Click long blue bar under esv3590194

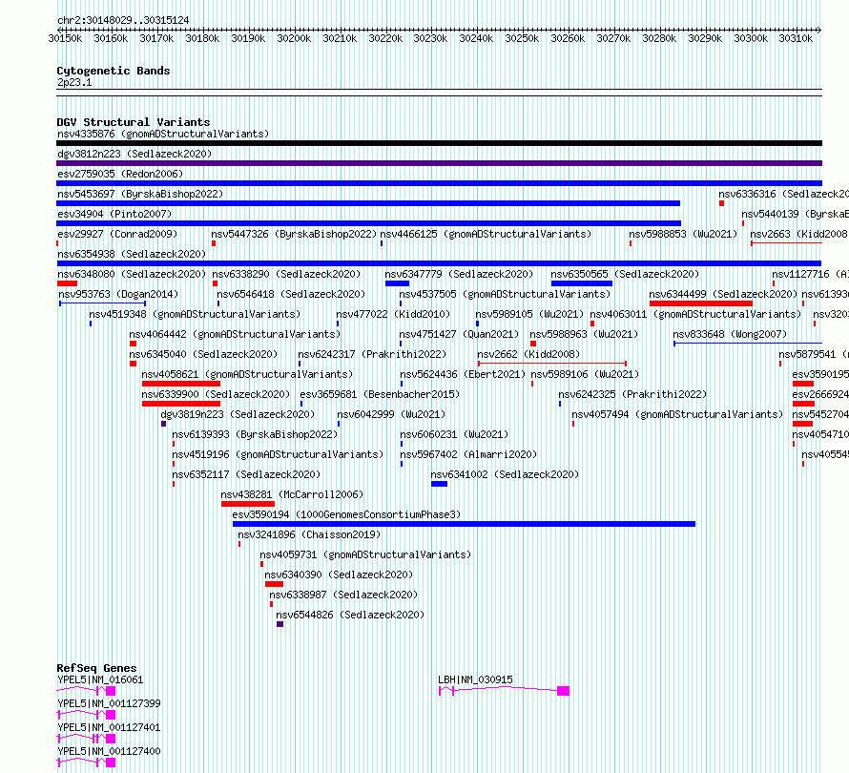[x=464, y=524]
